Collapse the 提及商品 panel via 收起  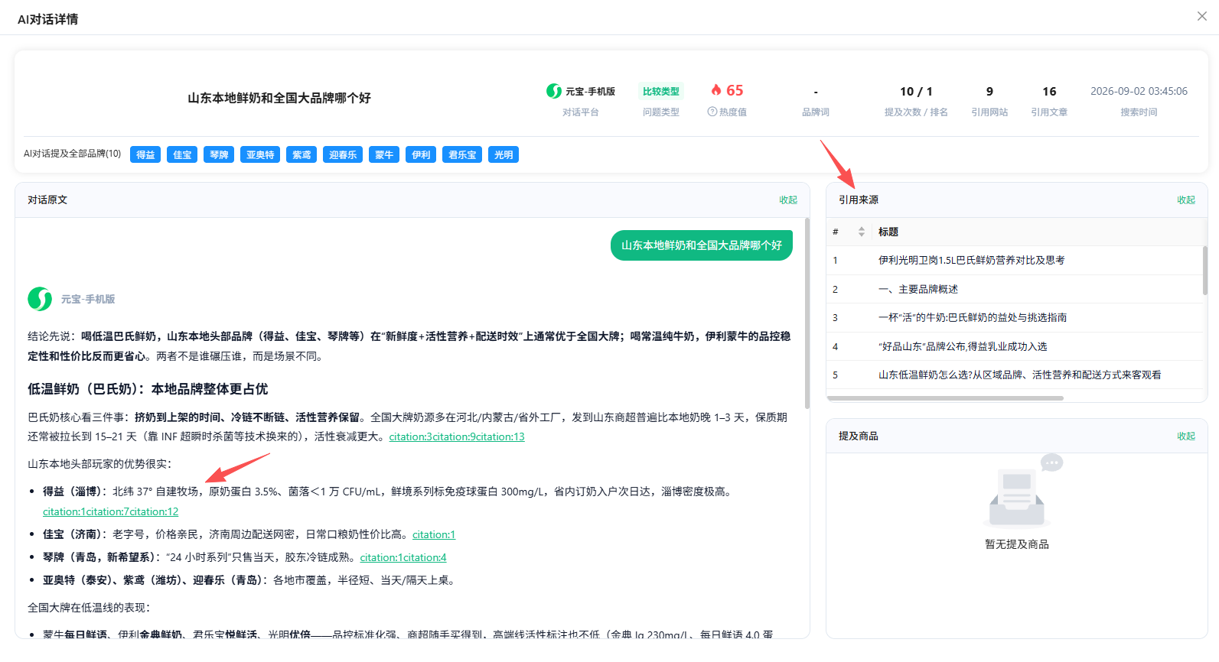coord(1186,436)
